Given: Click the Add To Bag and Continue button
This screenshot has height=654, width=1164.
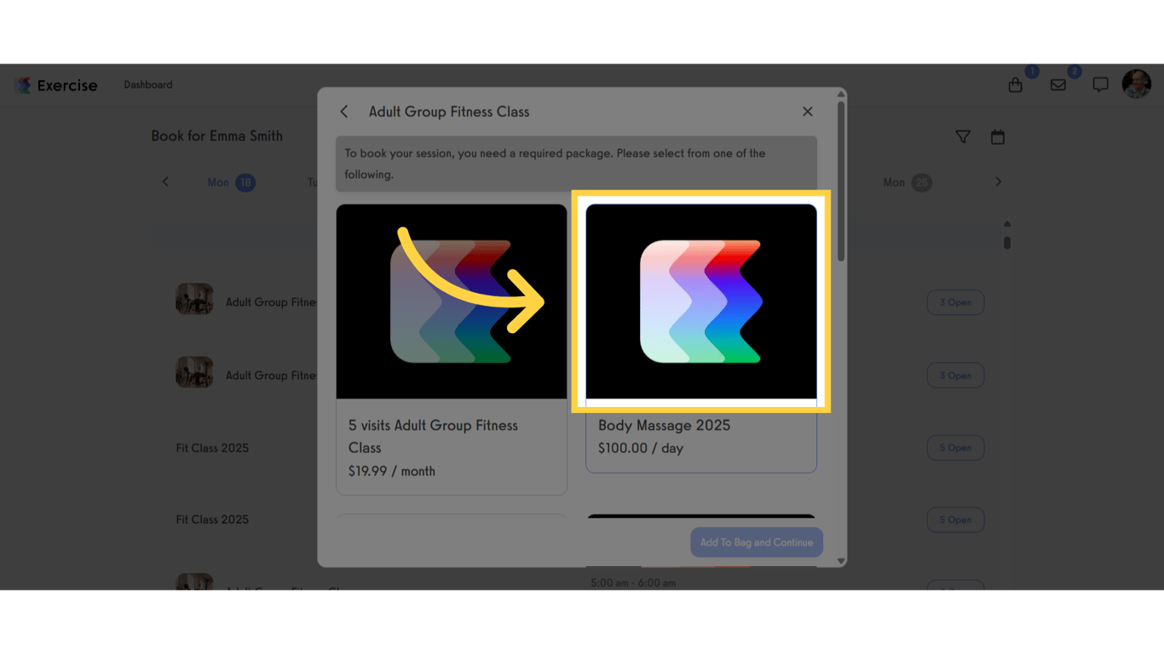Looking at the screenshot, I should [757, 542].
